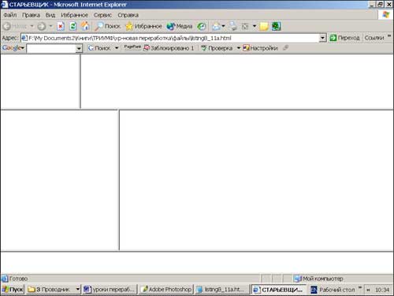Open the Медиа media pane button
The height and width of the screenshot is (296, 394).
click(180, 26)
